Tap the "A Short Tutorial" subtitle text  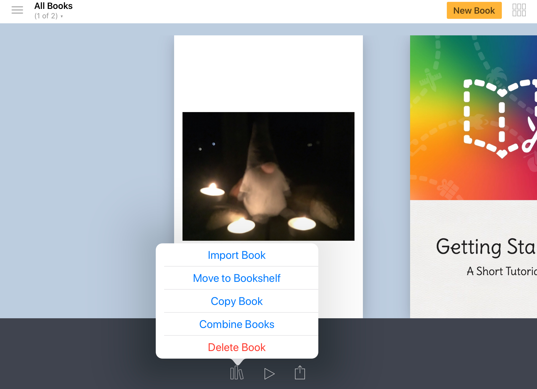(x=502, y=271)
